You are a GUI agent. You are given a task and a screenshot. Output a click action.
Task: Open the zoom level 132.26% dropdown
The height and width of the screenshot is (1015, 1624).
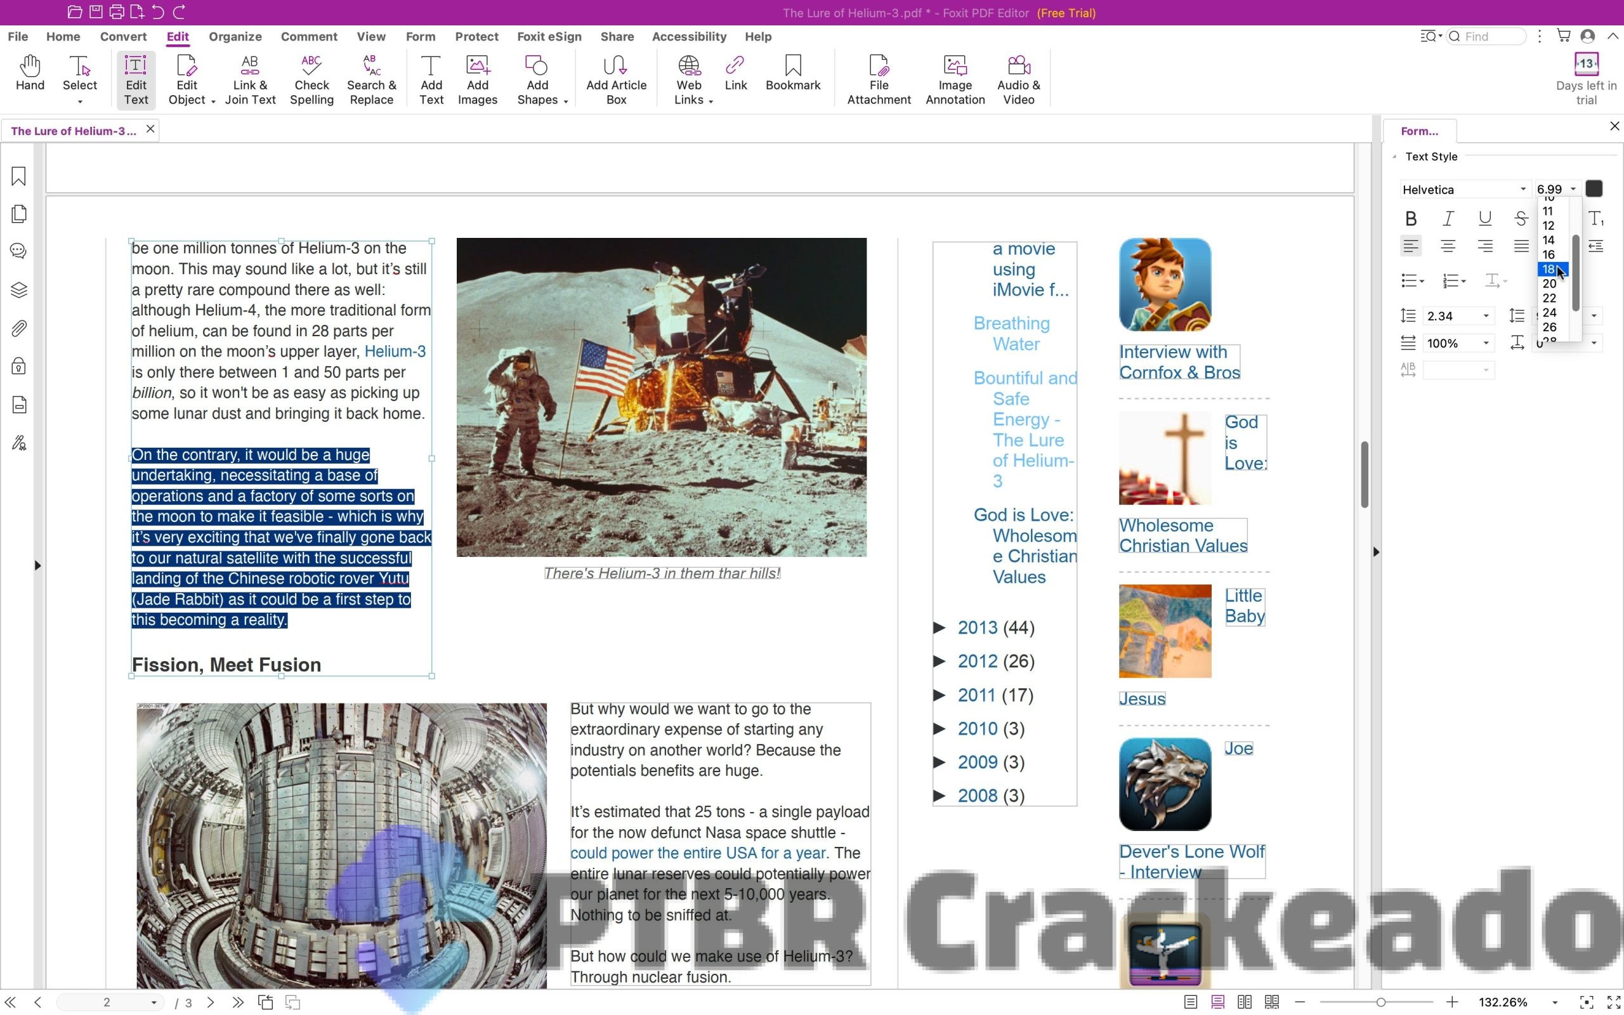(x=1554, y=1003)
